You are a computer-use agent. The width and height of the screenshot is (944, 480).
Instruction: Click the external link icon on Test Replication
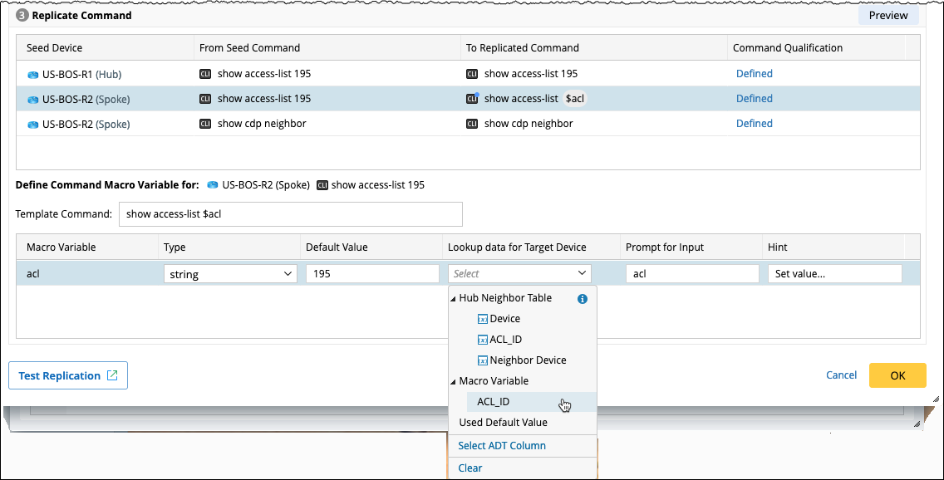[112, 375]
